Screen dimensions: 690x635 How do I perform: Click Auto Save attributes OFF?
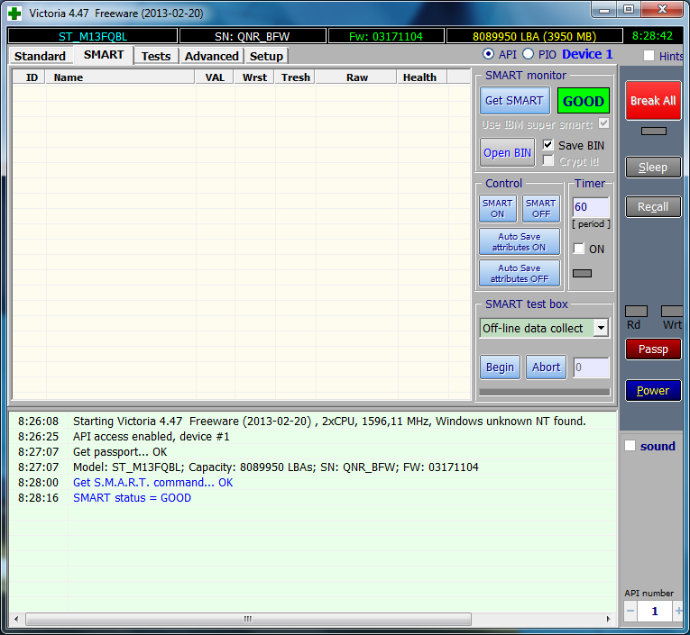(x=520, y=273)
